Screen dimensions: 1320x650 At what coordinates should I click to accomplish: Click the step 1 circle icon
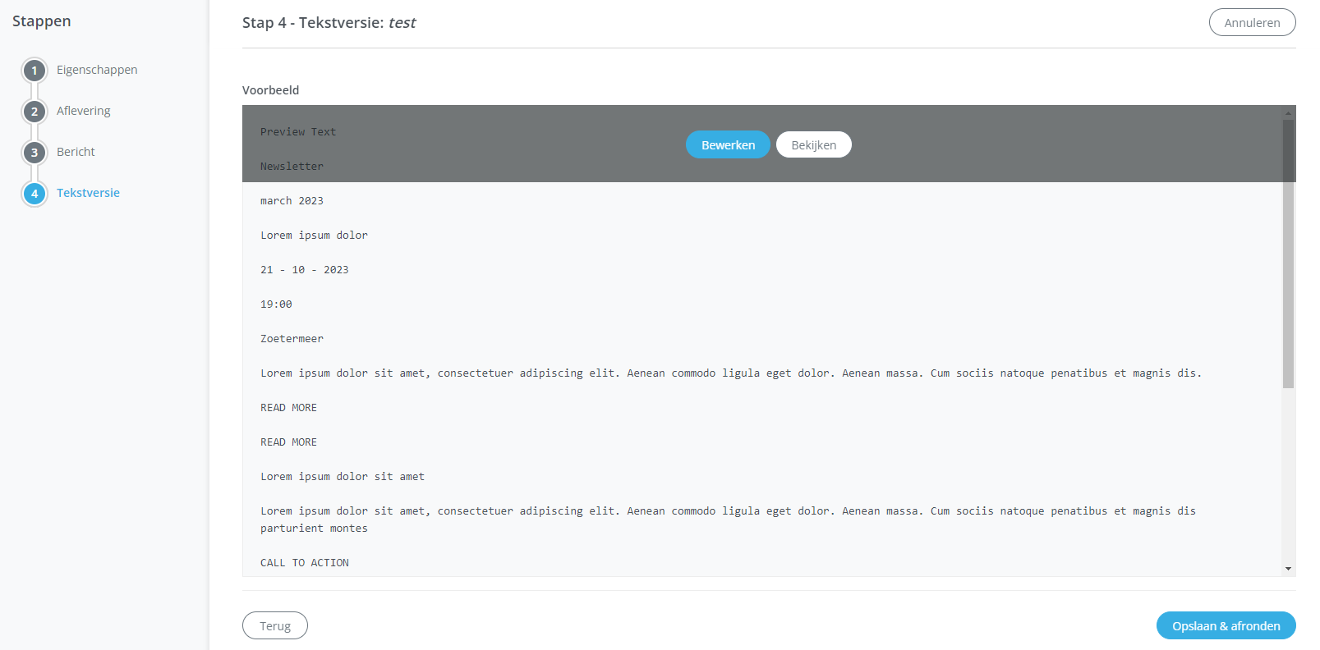(x=34, y=71)
